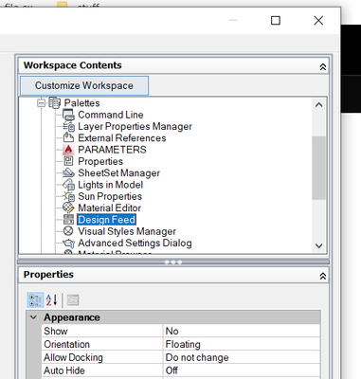Click the SheetSet Manager icon
361x379 pixels.
pyautogui.click(x=68, y=172)
